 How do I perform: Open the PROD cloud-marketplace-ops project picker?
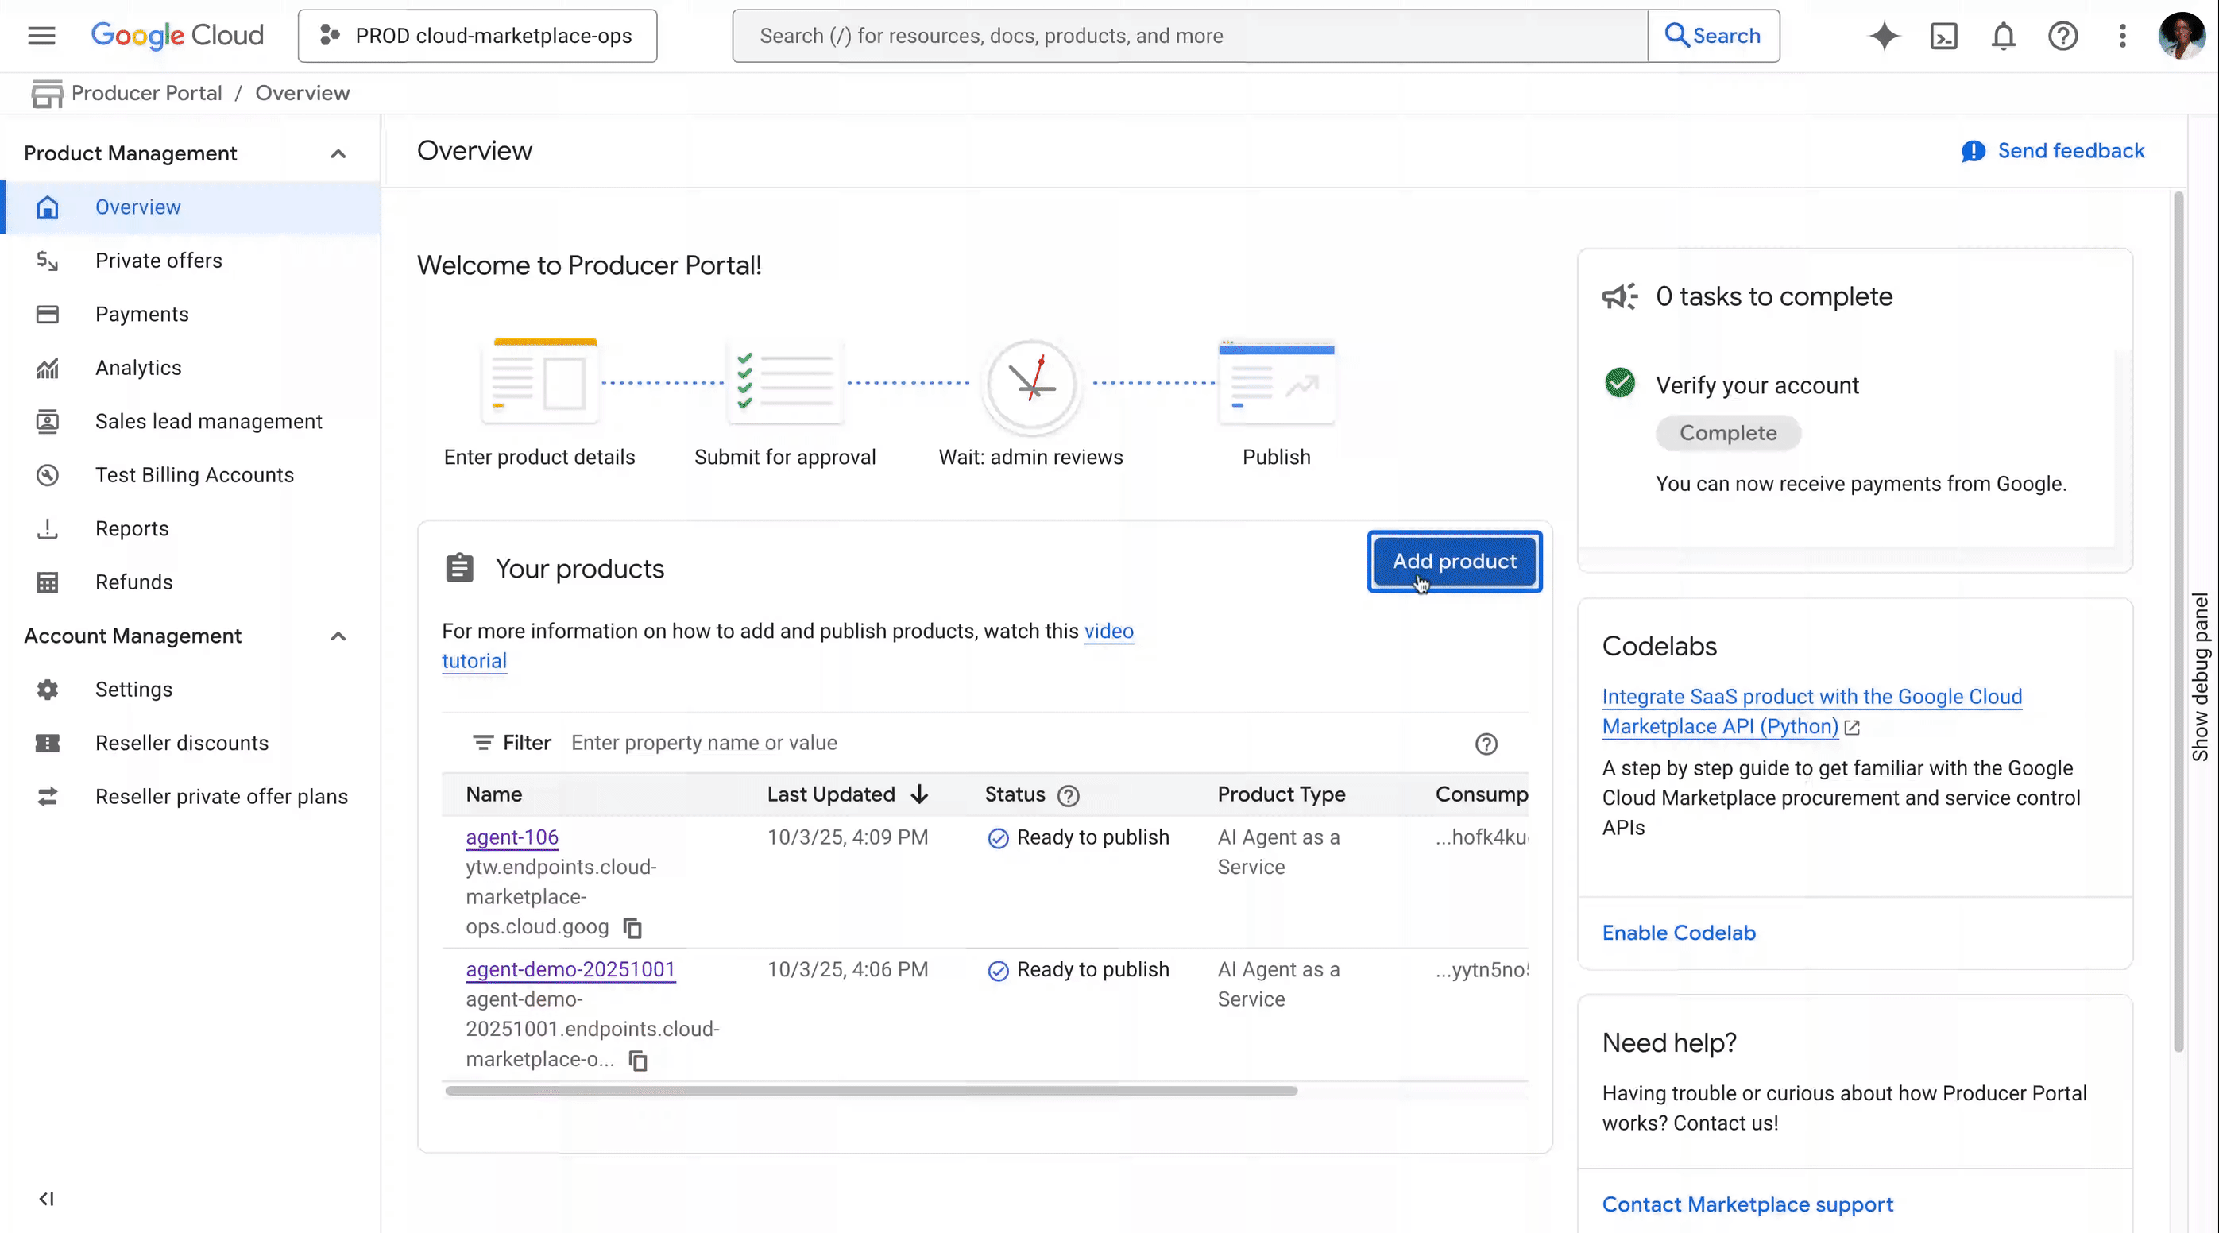(477, 35)
